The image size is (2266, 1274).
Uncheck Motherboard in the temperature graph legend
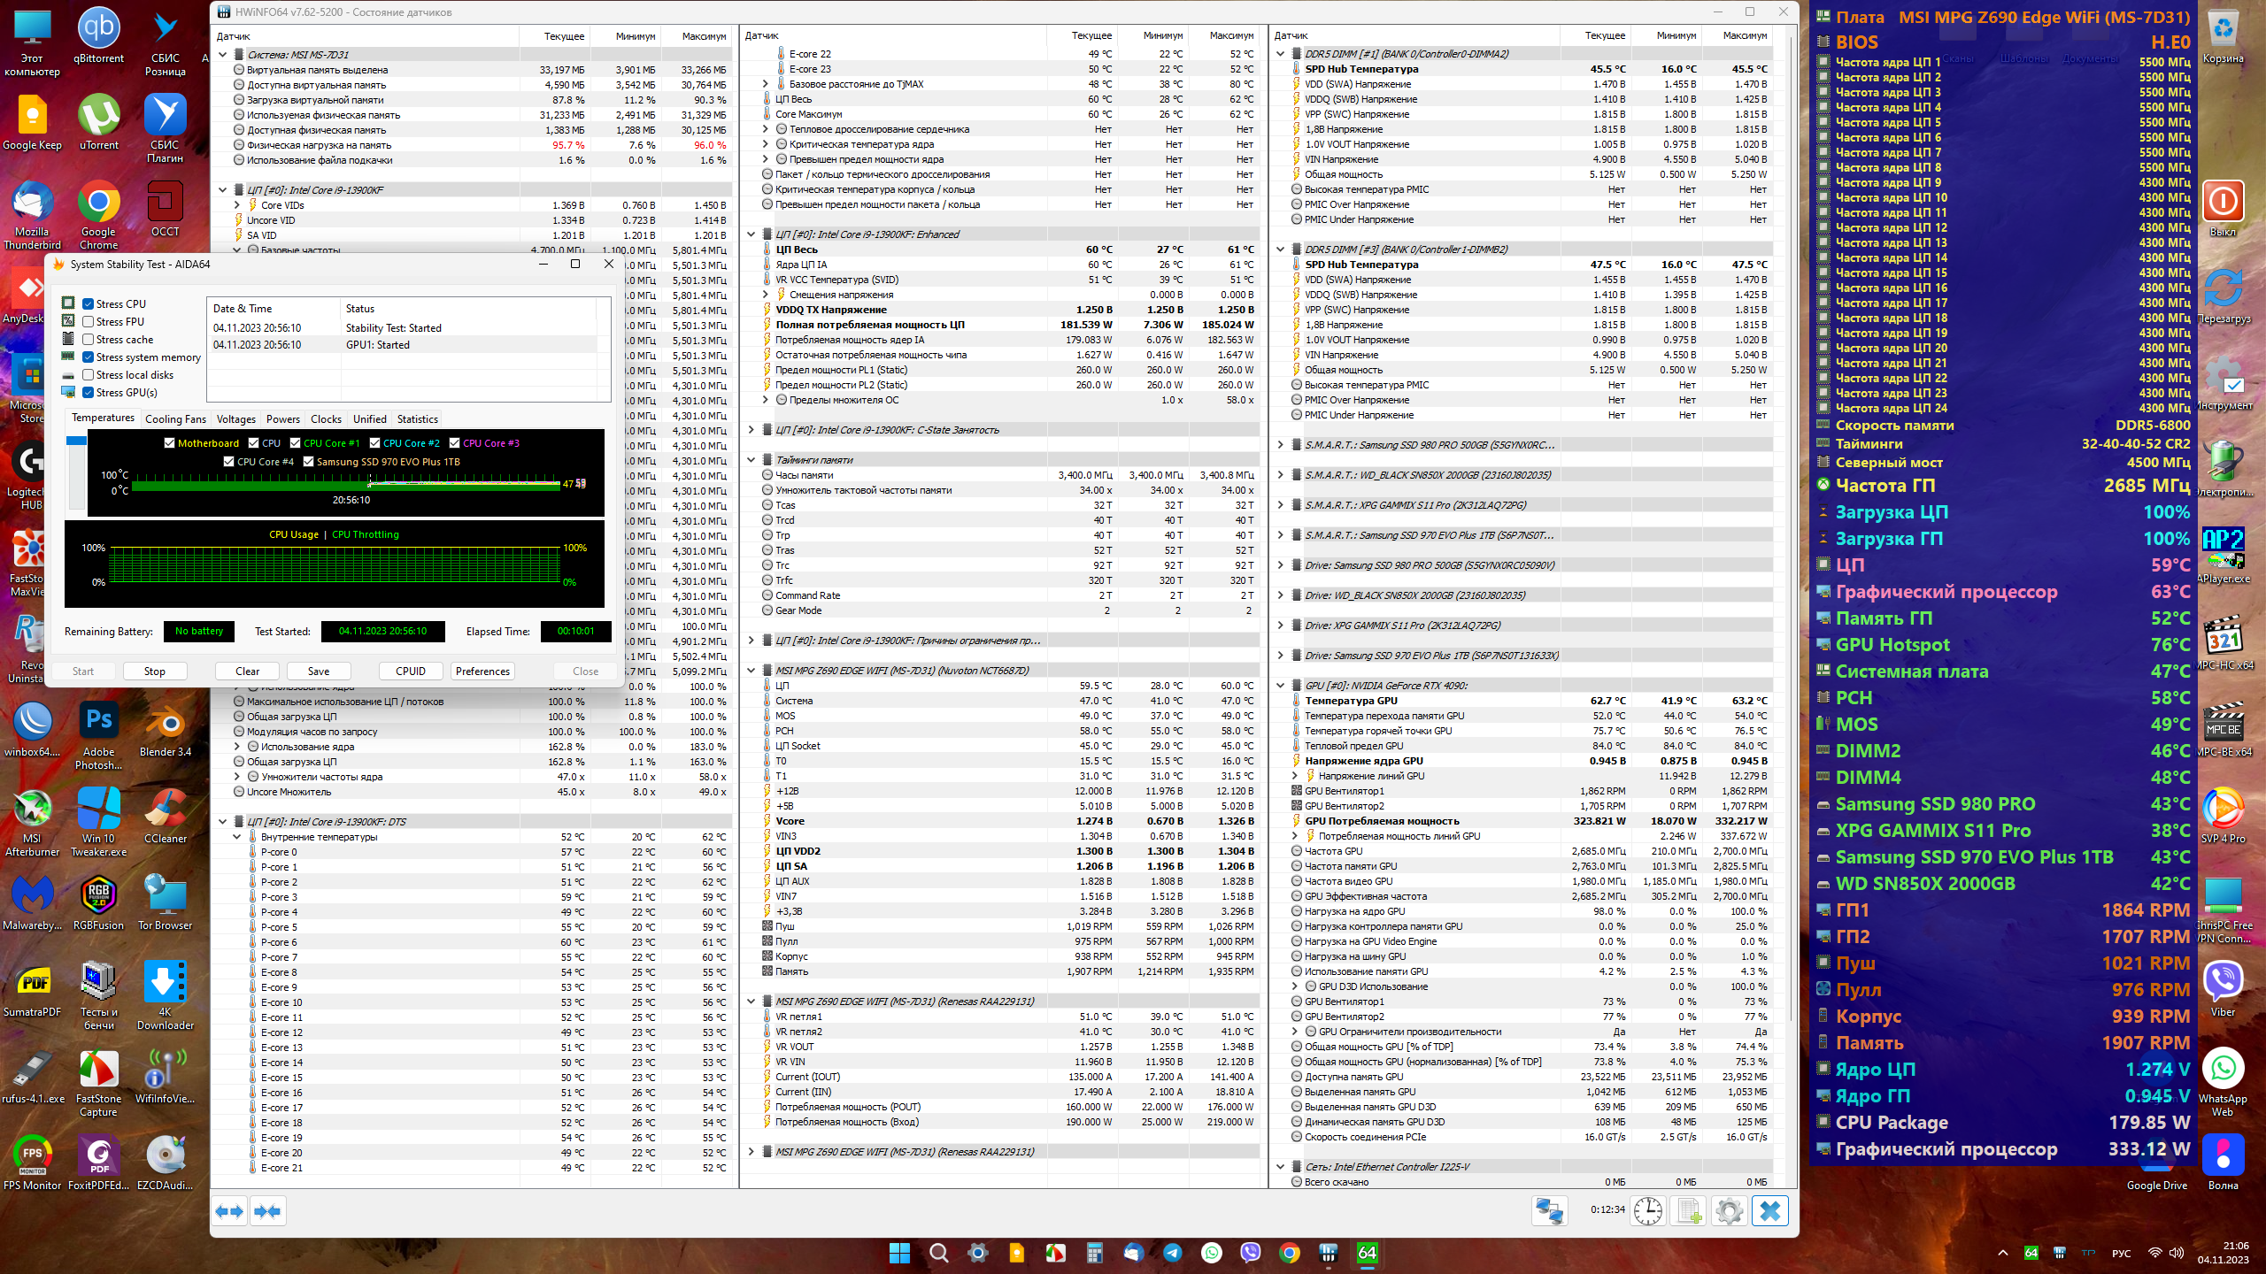170,443
